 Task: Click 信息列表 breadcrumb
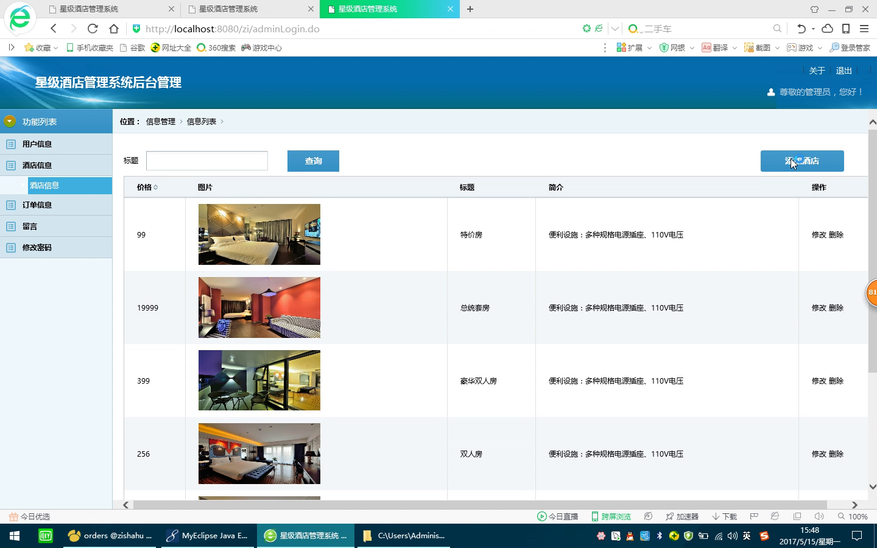201,121
